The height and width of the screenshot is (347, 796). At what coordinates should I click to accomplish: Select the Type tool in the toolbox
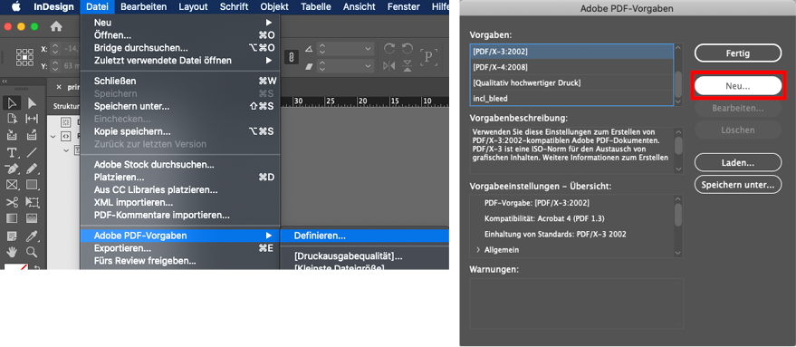pos(12,152)
